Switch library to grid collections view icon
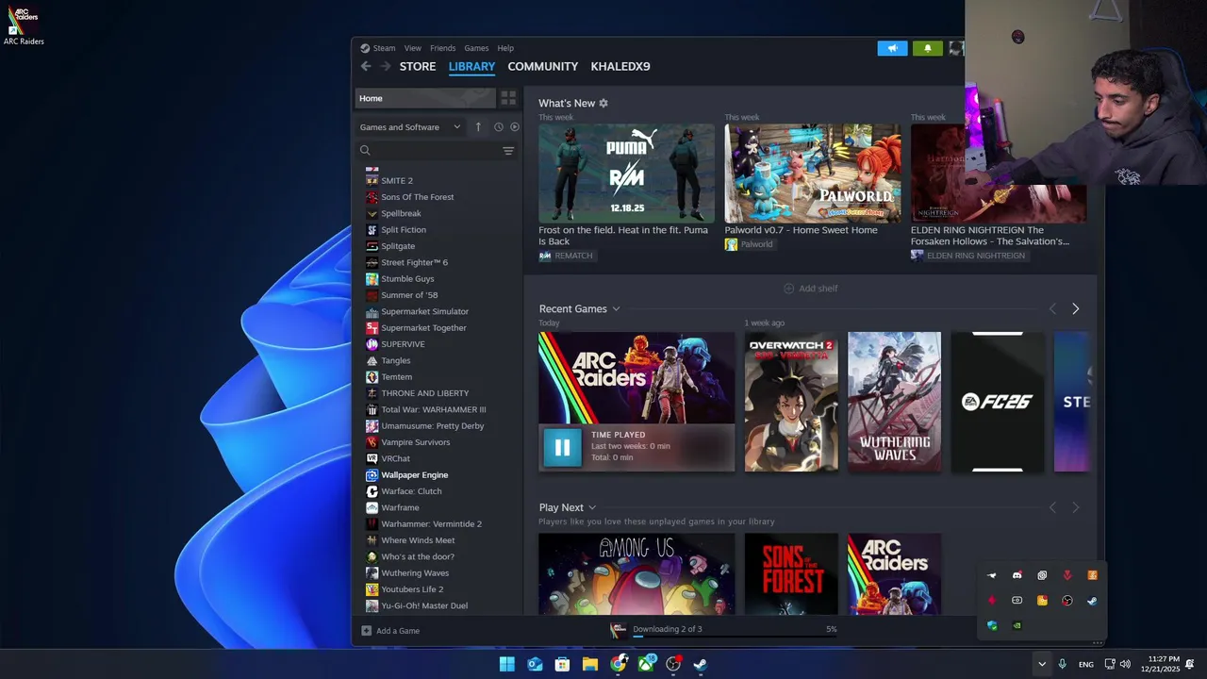Image resolution: width=1207 pixels, height=679 pixels. (x=508, y=98)
